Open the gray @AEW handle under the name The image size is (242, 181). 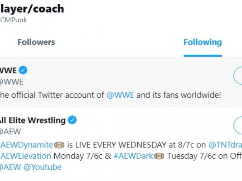click(x=10, y=132)
